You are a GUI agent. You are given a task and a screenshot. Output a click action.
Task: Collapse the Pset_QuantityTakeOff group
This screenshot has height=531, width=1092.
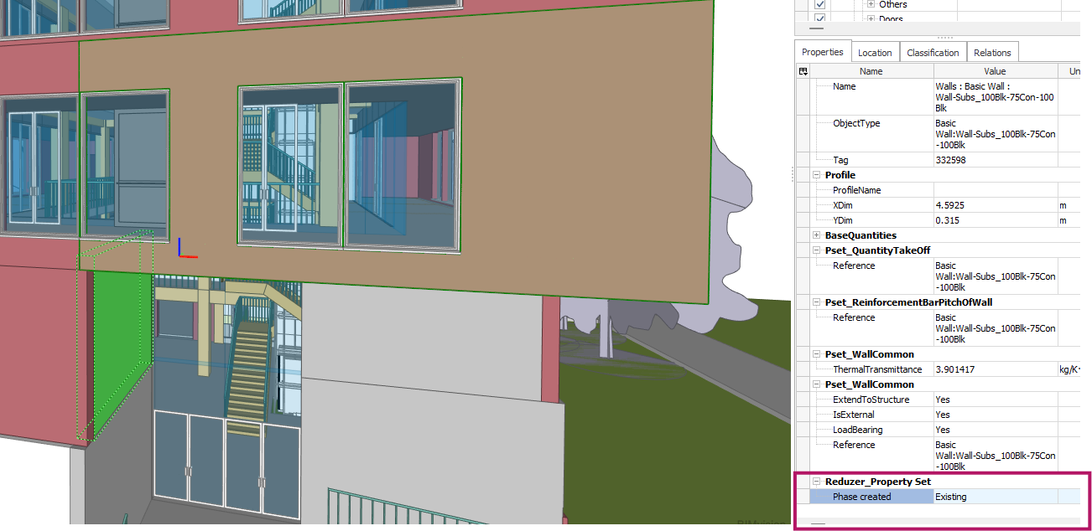click(x=817, y=250)
